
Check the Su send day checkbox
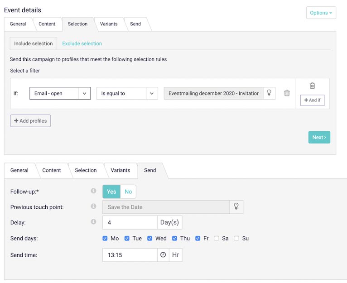(236, 238)
